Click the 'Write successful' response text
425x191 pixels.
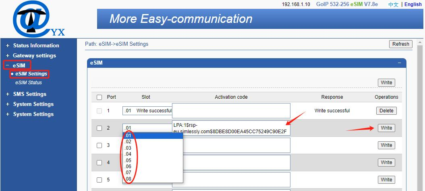[x=332, y=110]
